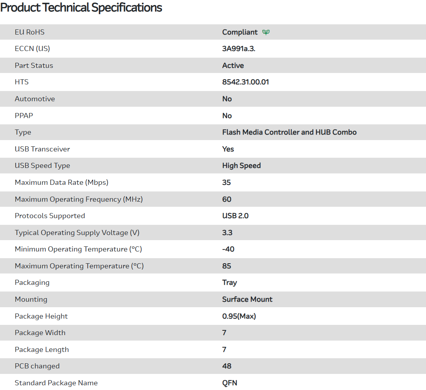The width and height of the screenshot is (426, 390).
Task: Select the Tray packaging value
Action: click(230, 282)
